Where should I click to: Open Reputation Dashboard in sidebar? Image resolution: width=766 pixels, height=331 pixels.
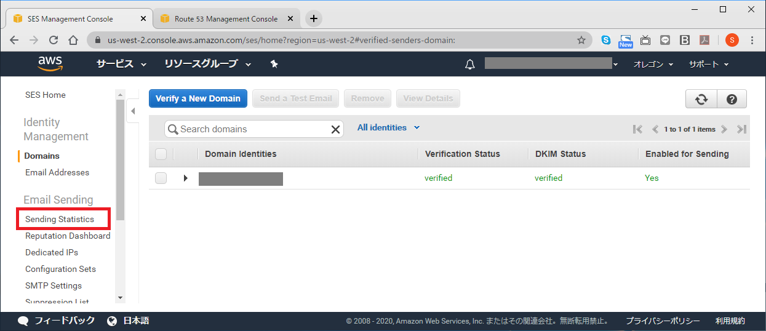tap(68, 236)
